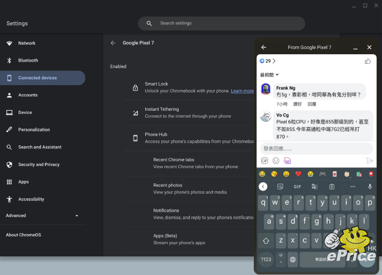
Task: Open the Network settings section
Action: [27, 43]
